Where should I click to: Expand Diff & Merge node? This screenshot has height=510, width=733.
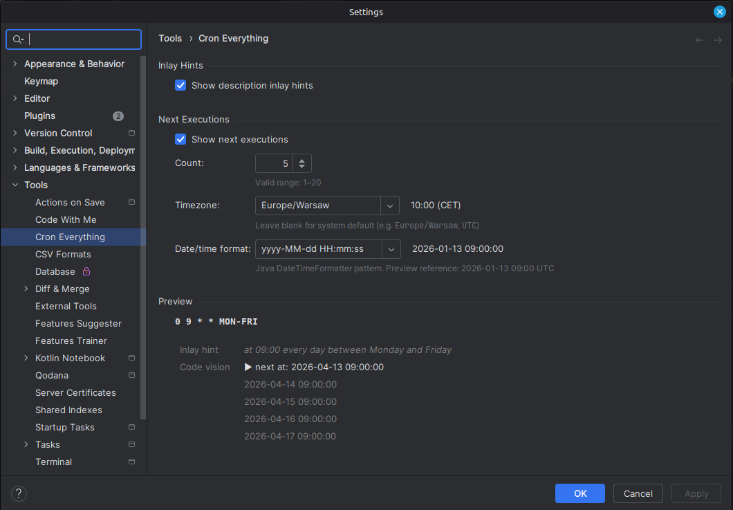(x=26, y=289)
